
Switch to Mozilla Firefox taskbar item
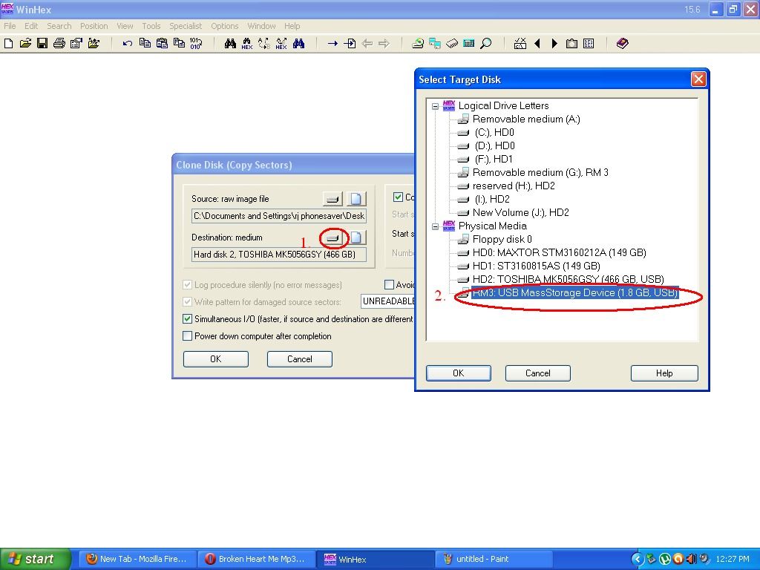pos(137,559)
